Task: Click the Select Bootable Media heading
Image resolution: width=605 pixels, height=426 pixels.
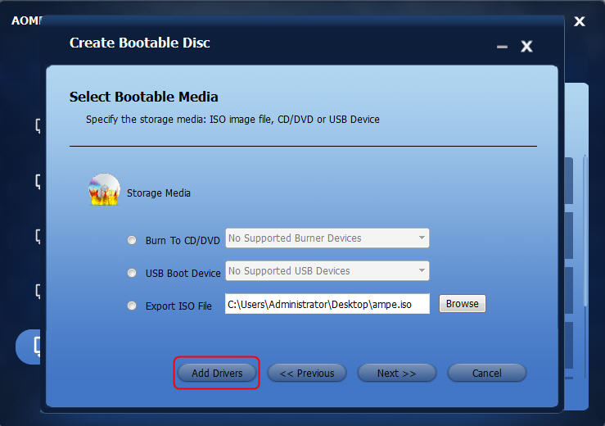Action: coord(143,97)
